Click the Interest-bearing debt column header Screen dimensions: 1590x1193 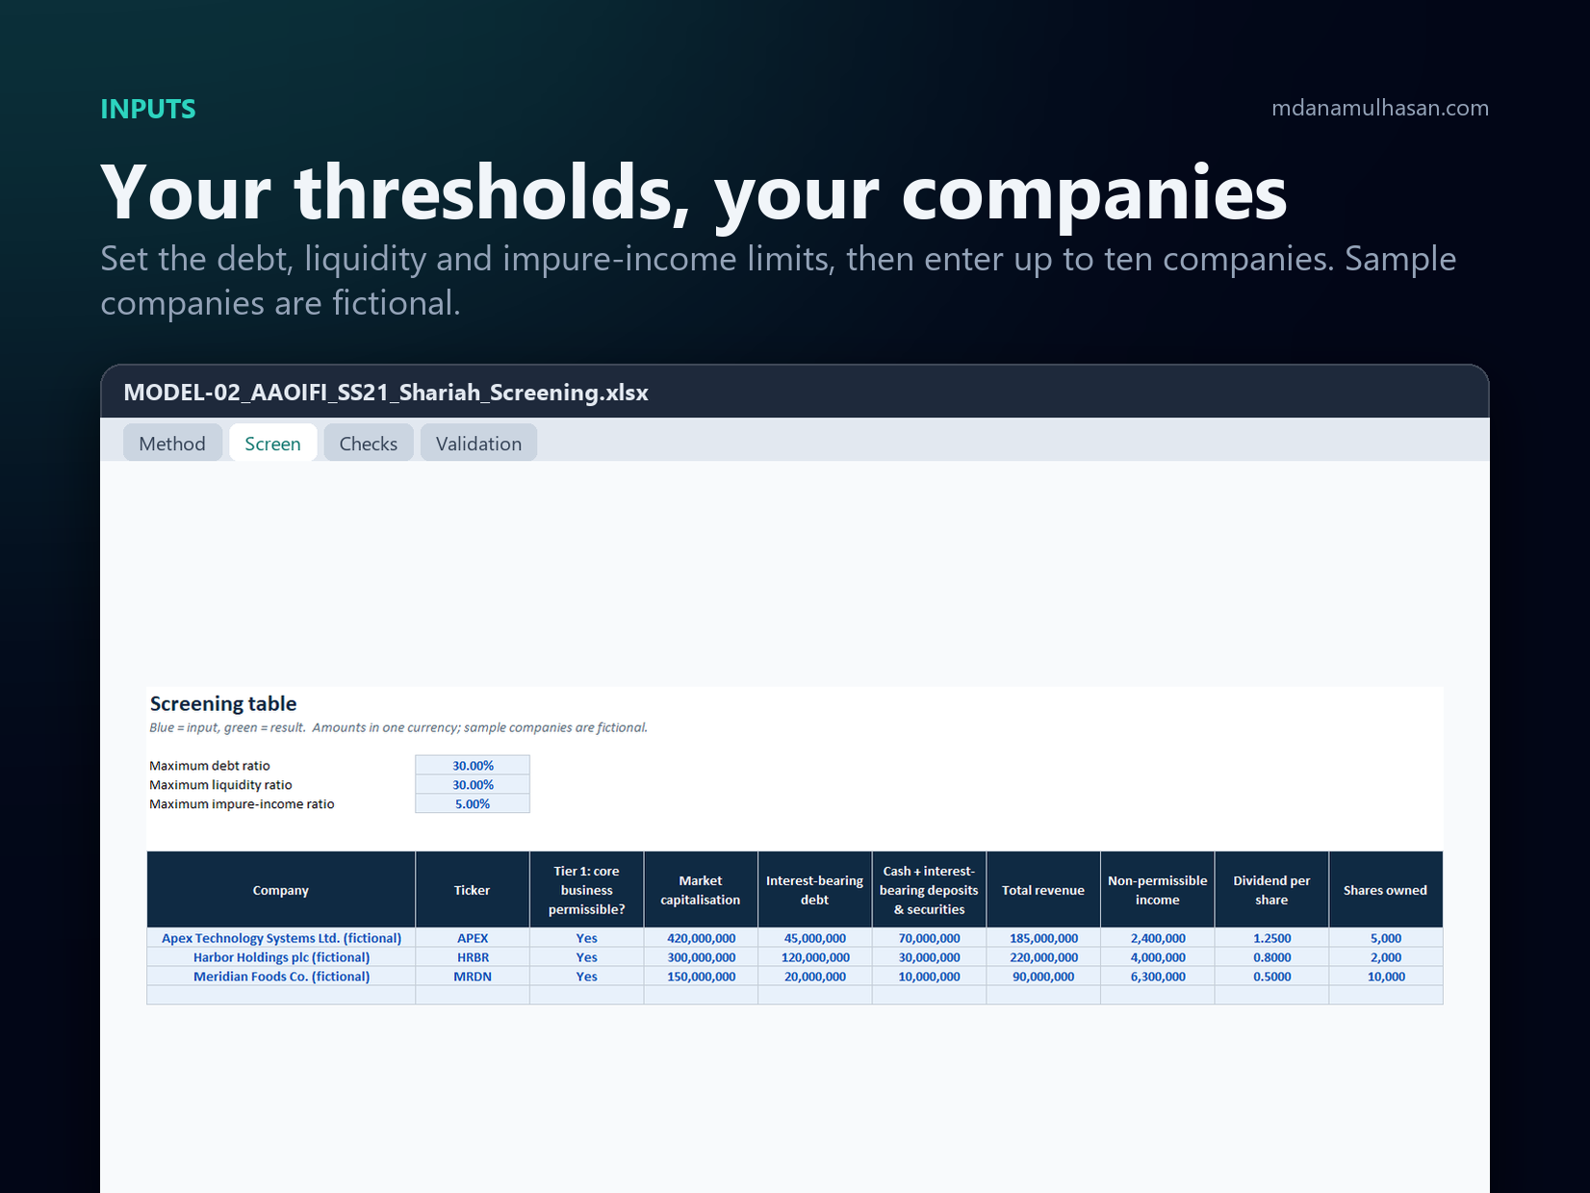[x=815, y=890]
